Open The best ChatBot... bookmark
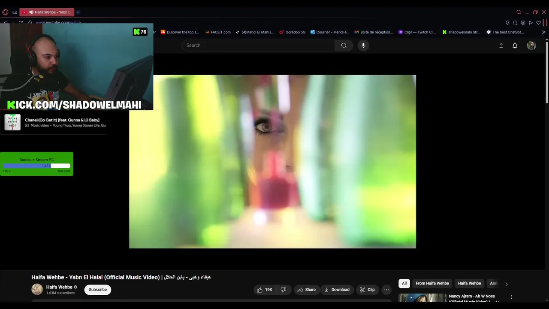 pos(505,32)
